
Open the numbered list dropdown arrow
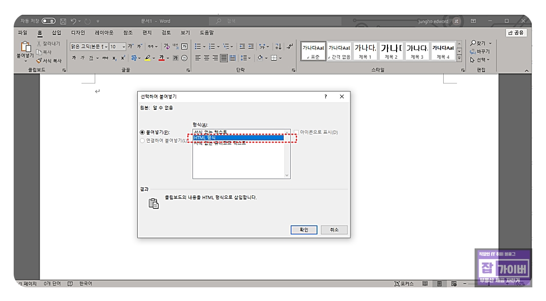click(218, 46)
